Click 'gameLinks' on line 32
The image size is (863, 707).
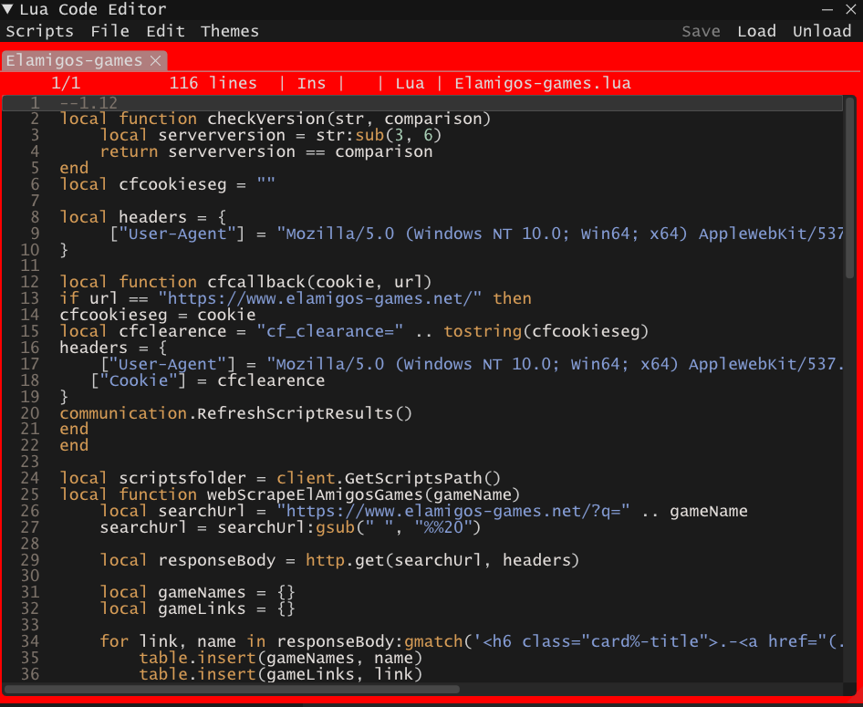202,609
